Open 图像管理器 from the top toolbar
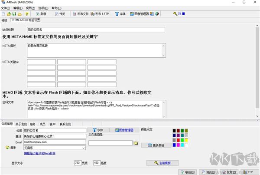This screenshot has height=175, width=260. [x=139, y=14]
